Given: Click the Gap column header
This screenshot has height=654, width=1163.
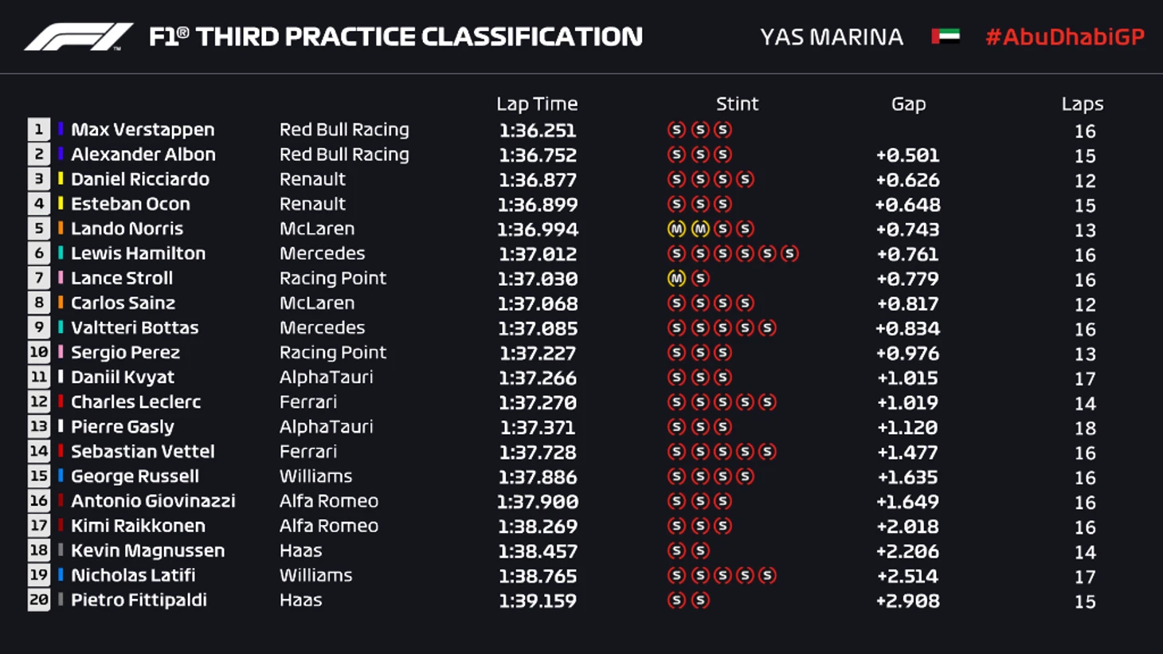Looking at the screenshot, I should tap(908, 104).
